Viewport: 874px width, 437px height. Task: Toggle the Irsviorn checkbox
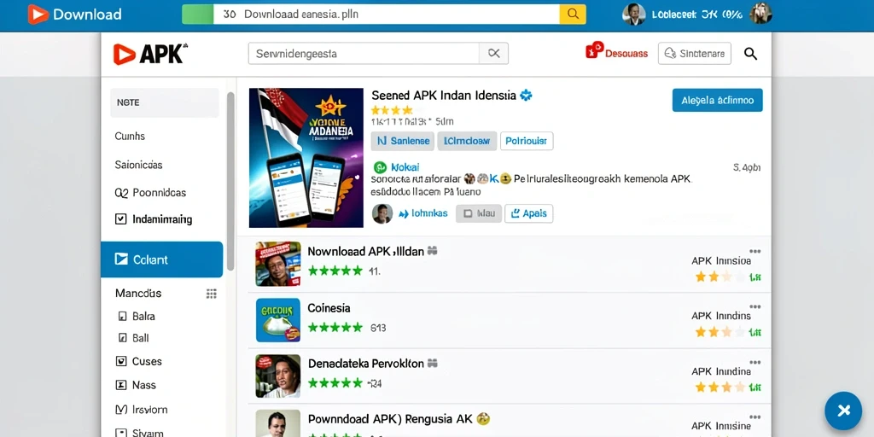coord(121,409)
